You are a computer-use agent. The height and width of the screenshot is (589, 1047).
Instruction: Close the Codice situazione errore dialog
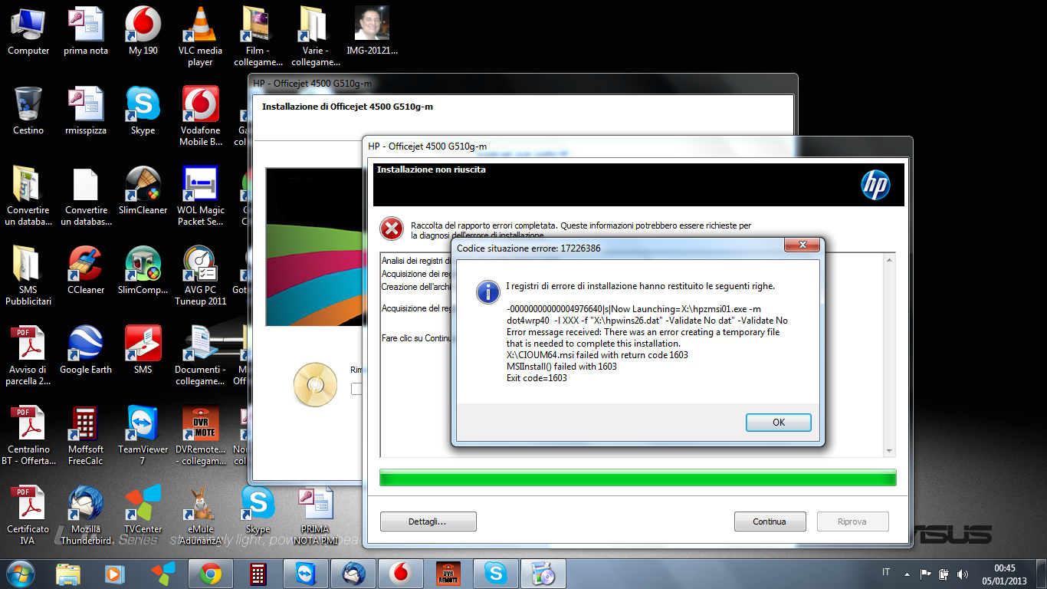tap(803, 245)
